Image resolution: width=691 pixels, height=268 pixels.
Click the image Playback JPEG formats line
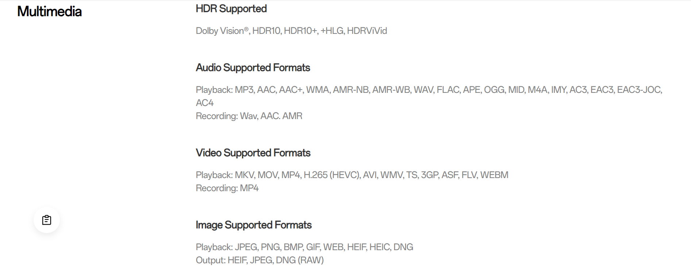pyautogui.click(x=304, y=247)
